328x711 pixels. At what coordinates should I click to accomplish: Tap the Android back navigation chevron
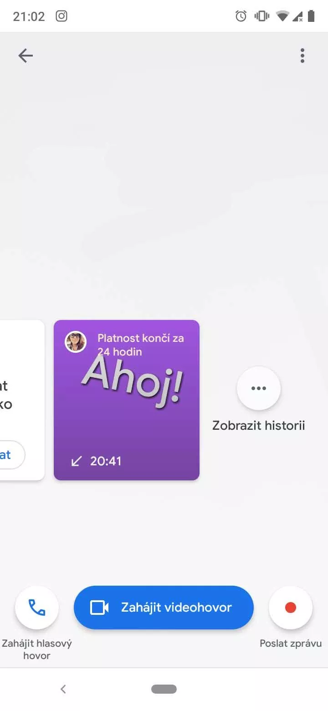(x=63, y=689)
